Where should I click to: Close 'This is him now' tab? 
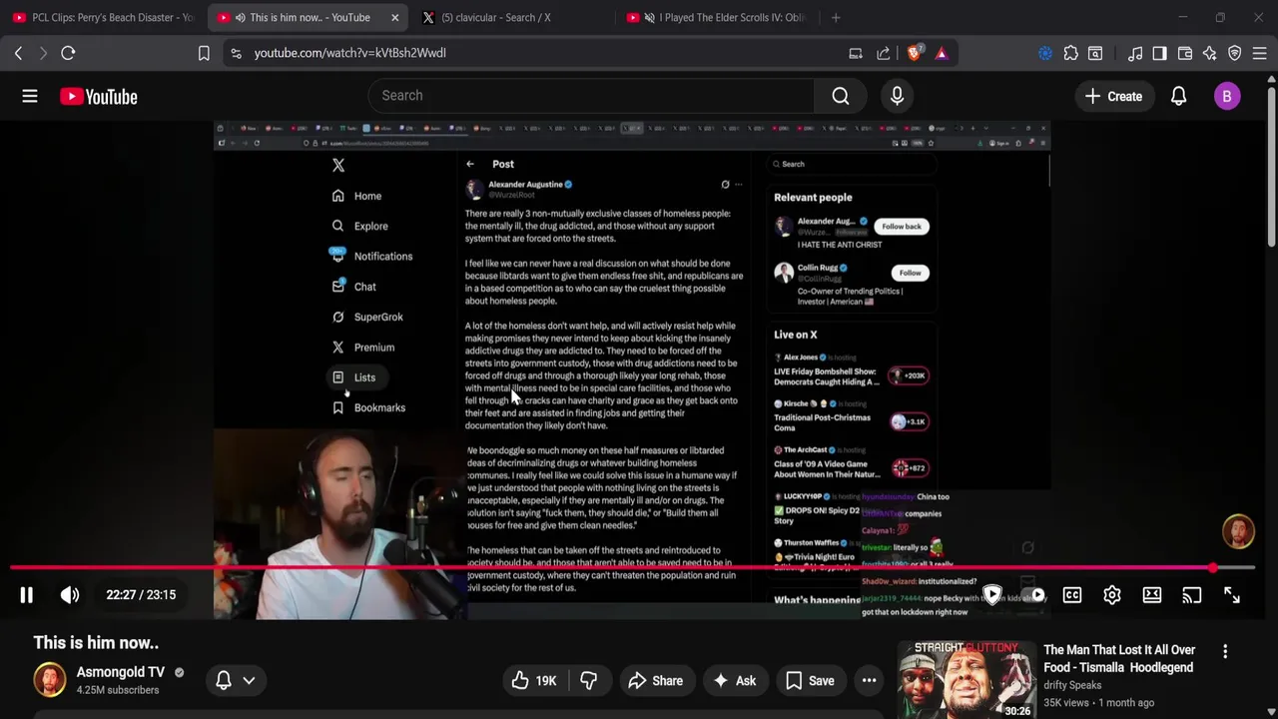[395, 17]
